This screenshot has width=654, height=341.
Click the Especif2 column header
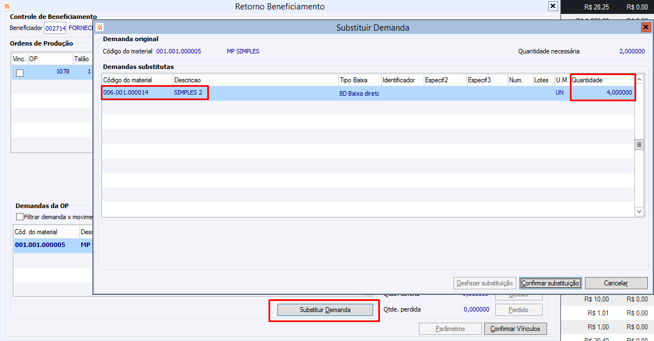click(x=445, y=80)
